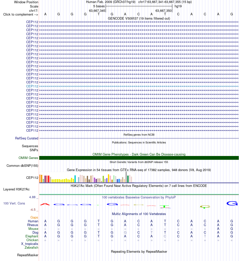Click the 63,667,345 coordinate marker
Screen dimensions: 239x261
pos(97,11)
